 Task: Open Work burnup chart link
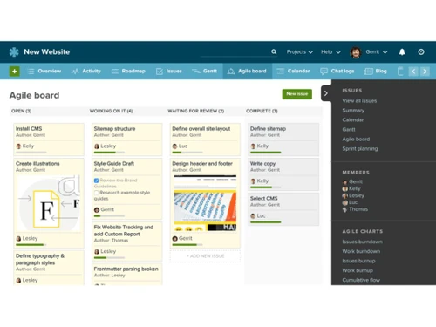358,270
